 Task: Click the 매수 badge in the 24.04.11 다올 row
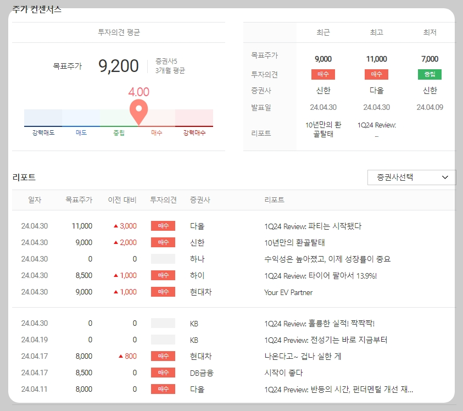163,389
